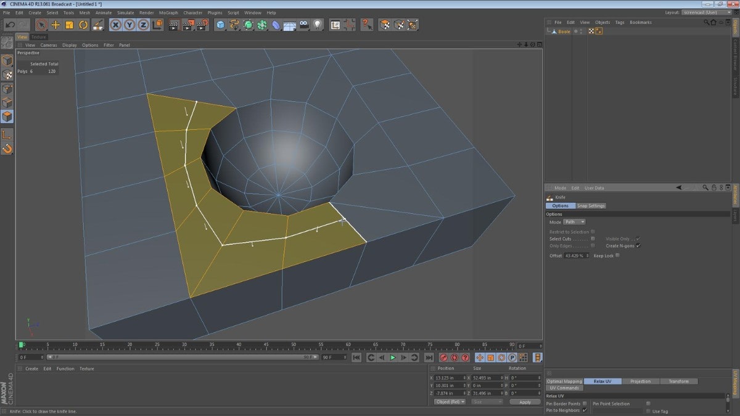Open the knife Mode dropdown
740x416 pixels.
coord(574,222)
